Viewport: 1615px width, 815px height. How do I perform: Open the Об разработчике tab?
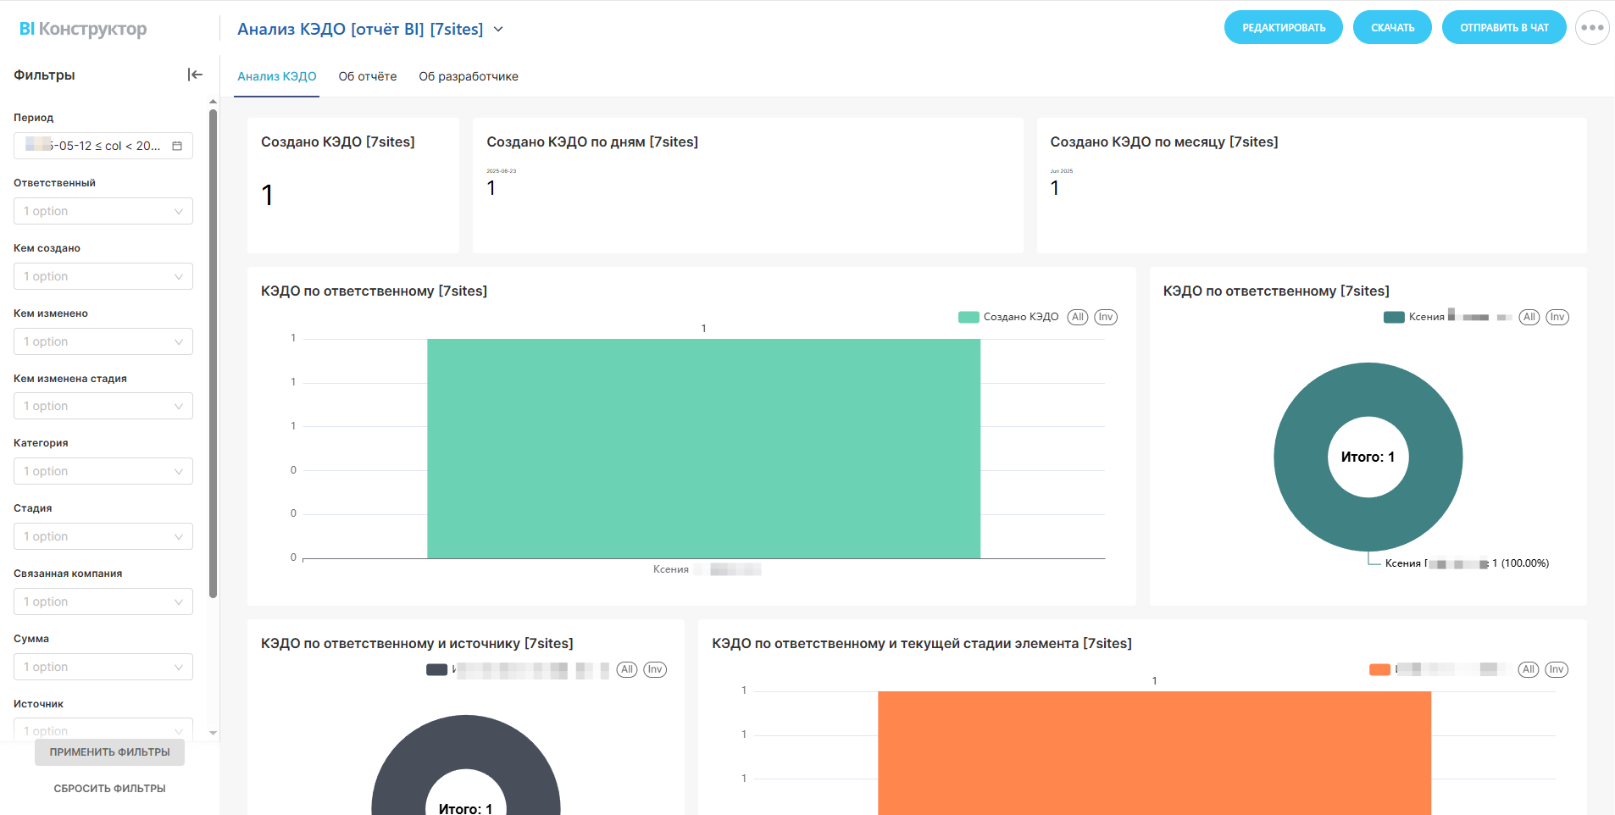coord(468,76)
